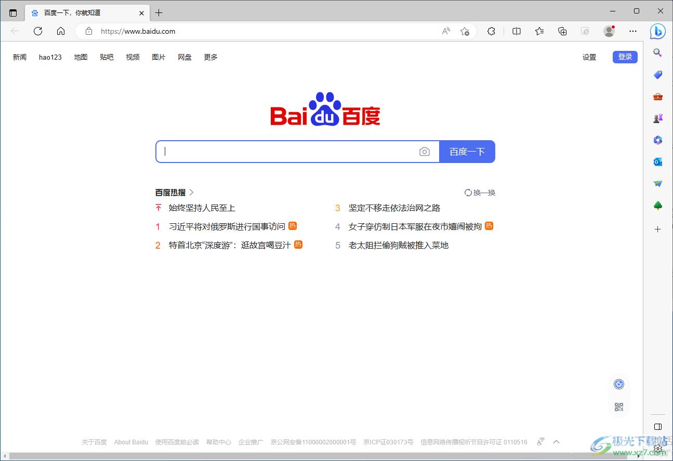The image size is (673, 461).
Task: Open About Baidu footer link
Action: pyautogui.click(x=131, y=442)
